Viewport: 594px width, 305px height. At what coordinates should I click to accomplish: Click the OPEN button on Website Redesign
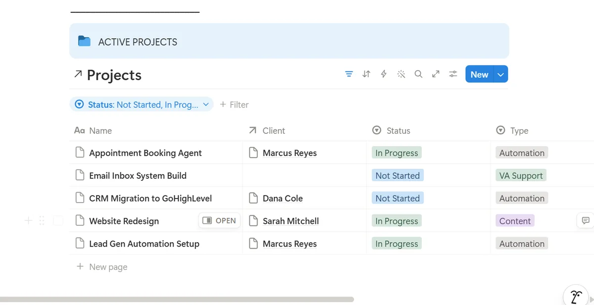point(219,221)
